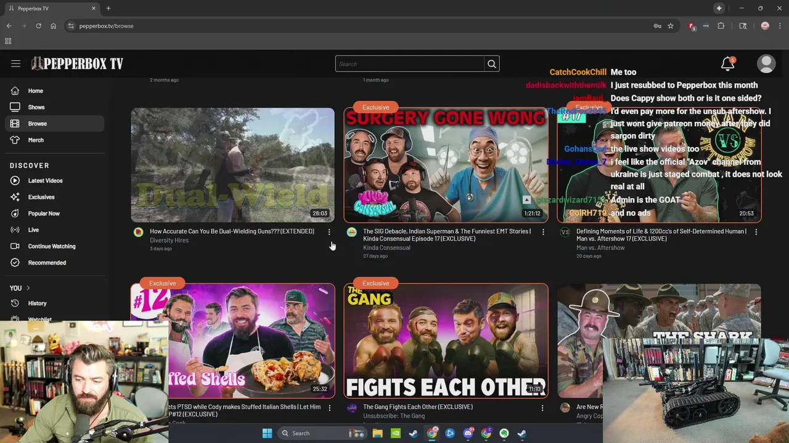Screen dimensions: 789x443
Task: Click the Surgery Gone Wong thumbnail
Action: tap(446, 165)
